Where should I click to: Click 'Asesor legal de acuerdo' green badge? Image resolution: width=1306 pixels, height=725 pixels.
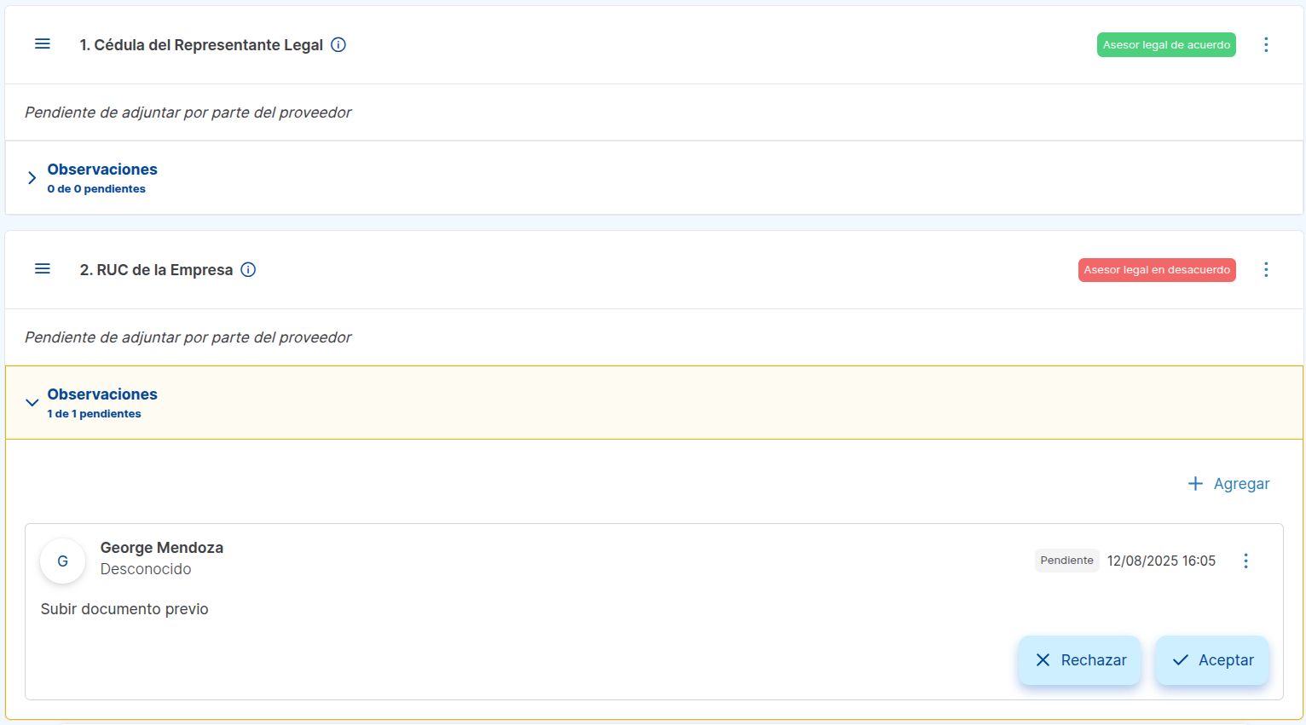[x=1166, y=45]
